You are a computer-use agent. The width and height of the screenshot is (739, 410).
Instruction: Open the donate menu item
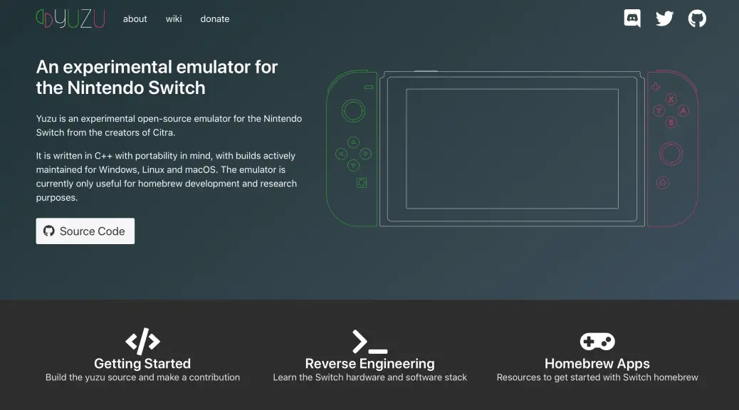coord(215,19)
